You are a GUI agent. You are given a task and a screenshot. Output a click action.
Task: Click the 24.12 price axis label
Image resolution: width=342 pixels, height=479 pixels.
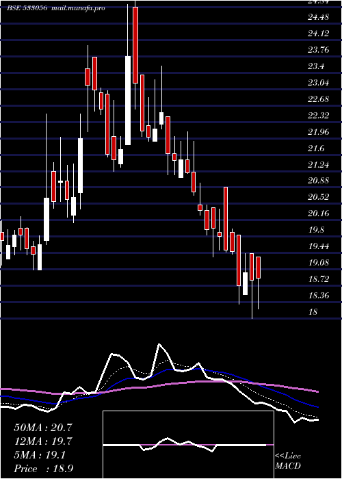(319, 34)
